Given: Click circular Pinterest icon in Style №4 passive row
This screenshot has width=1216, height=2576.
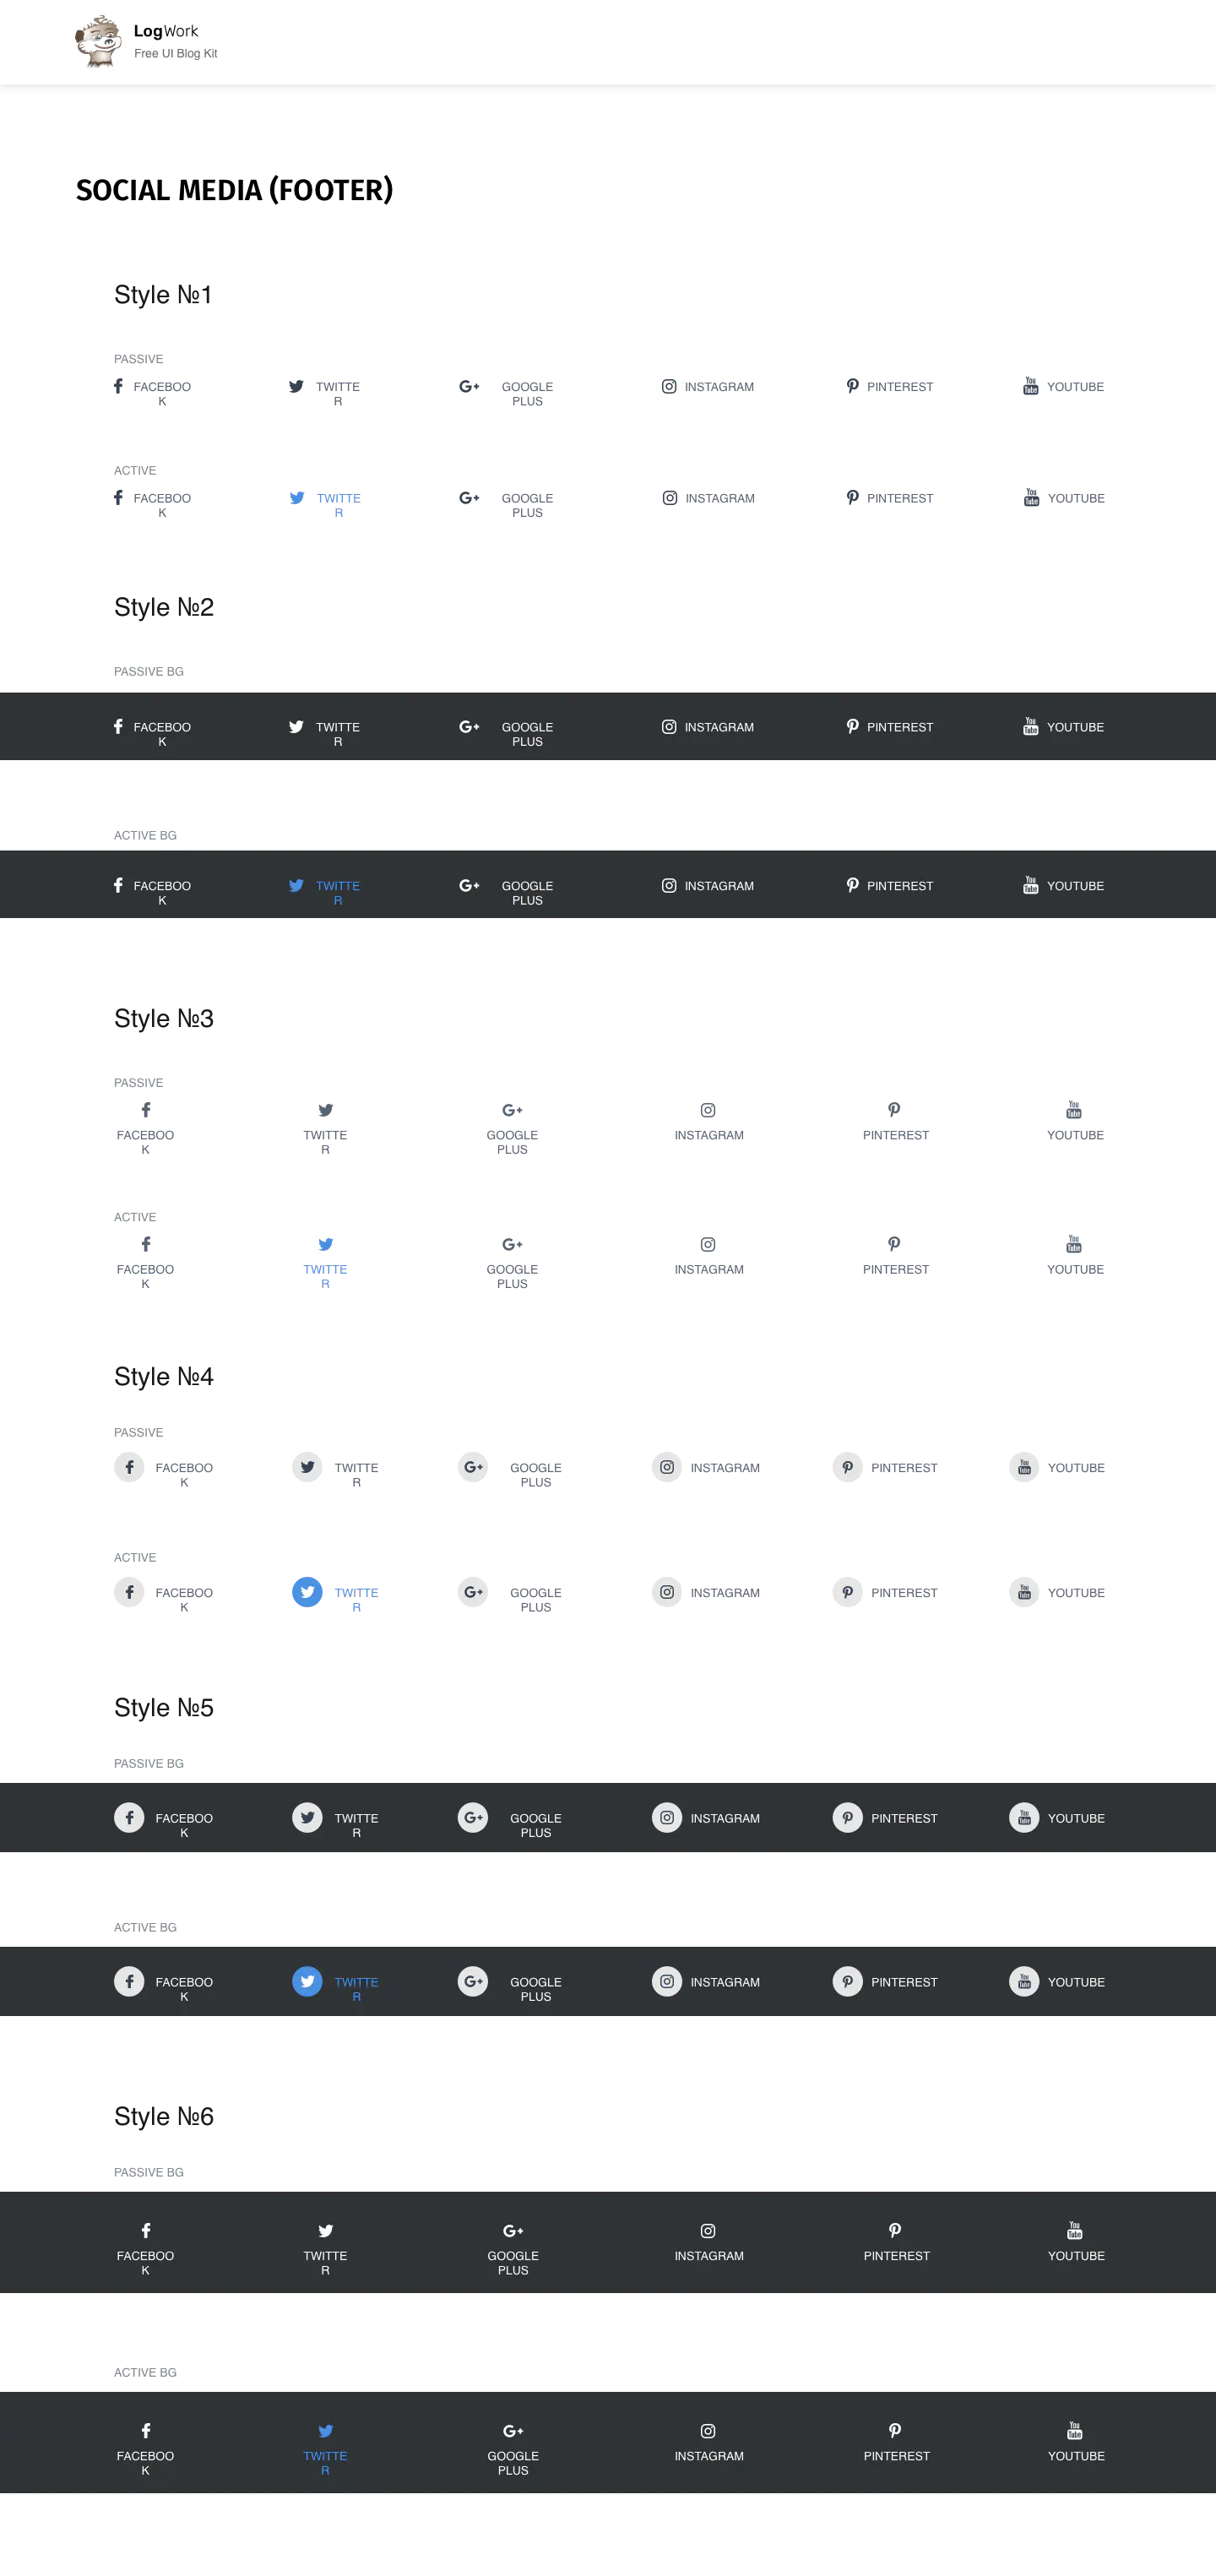Looking at the screenshot, I should tap(847, 1467).
